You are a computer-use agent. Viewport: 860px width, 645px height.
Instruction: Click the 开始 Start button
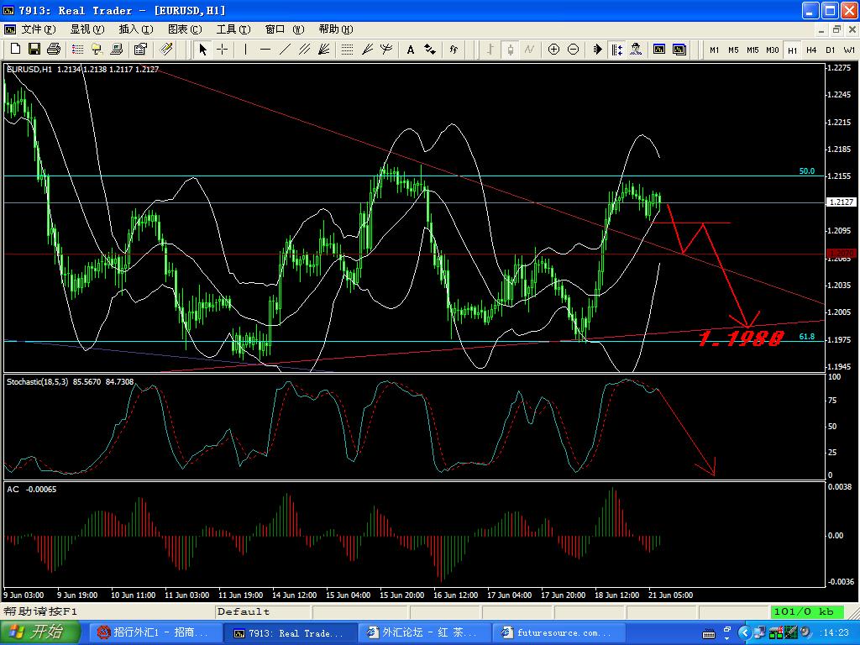tap(40, 632)
